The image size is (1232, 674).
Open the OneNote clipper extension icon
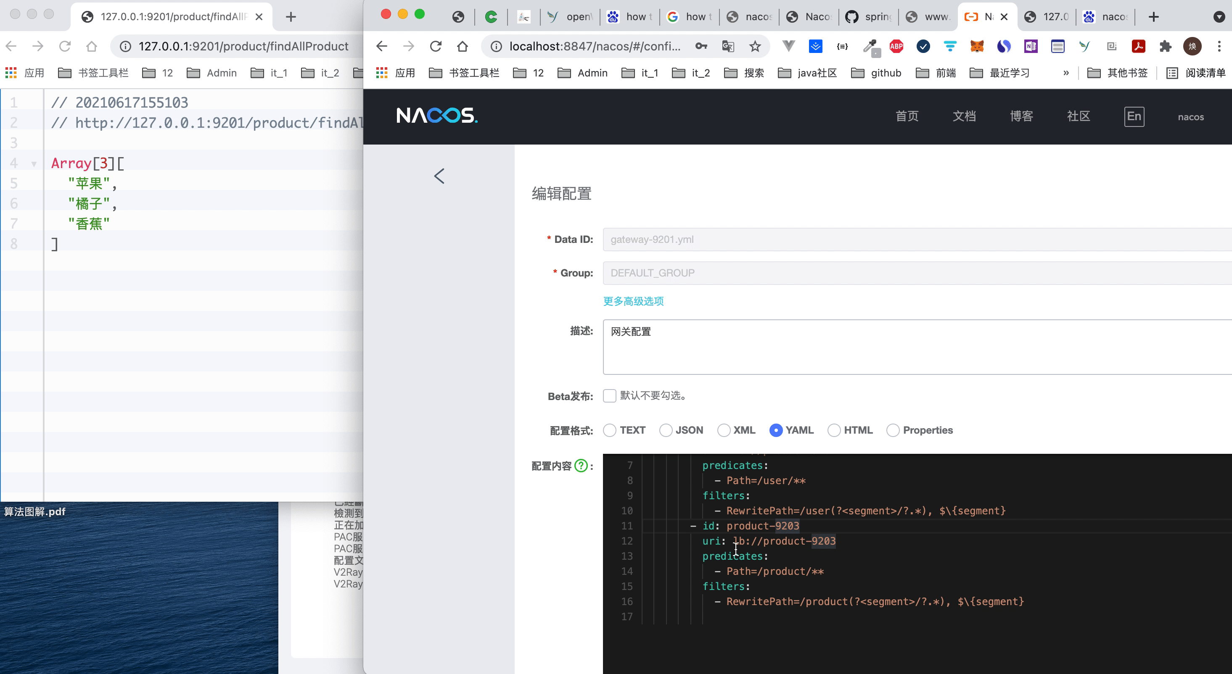pyautogui.click(x=1031, y=46)
